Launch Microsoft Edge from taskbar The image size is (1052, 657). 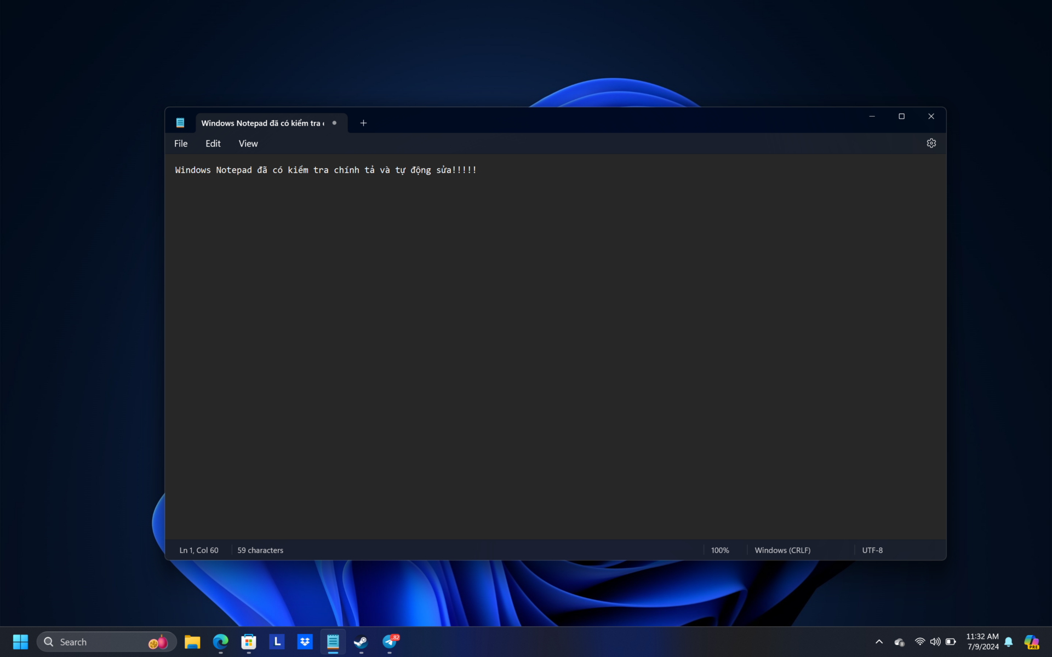click(x=220, y=642)
